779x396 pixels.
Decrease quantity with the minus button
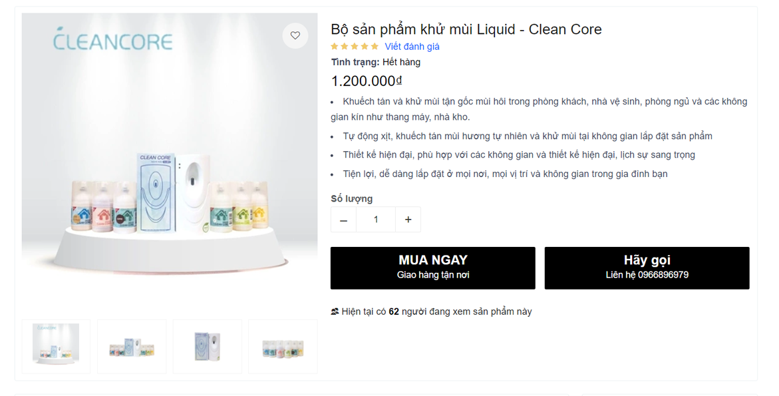[343, 220]
